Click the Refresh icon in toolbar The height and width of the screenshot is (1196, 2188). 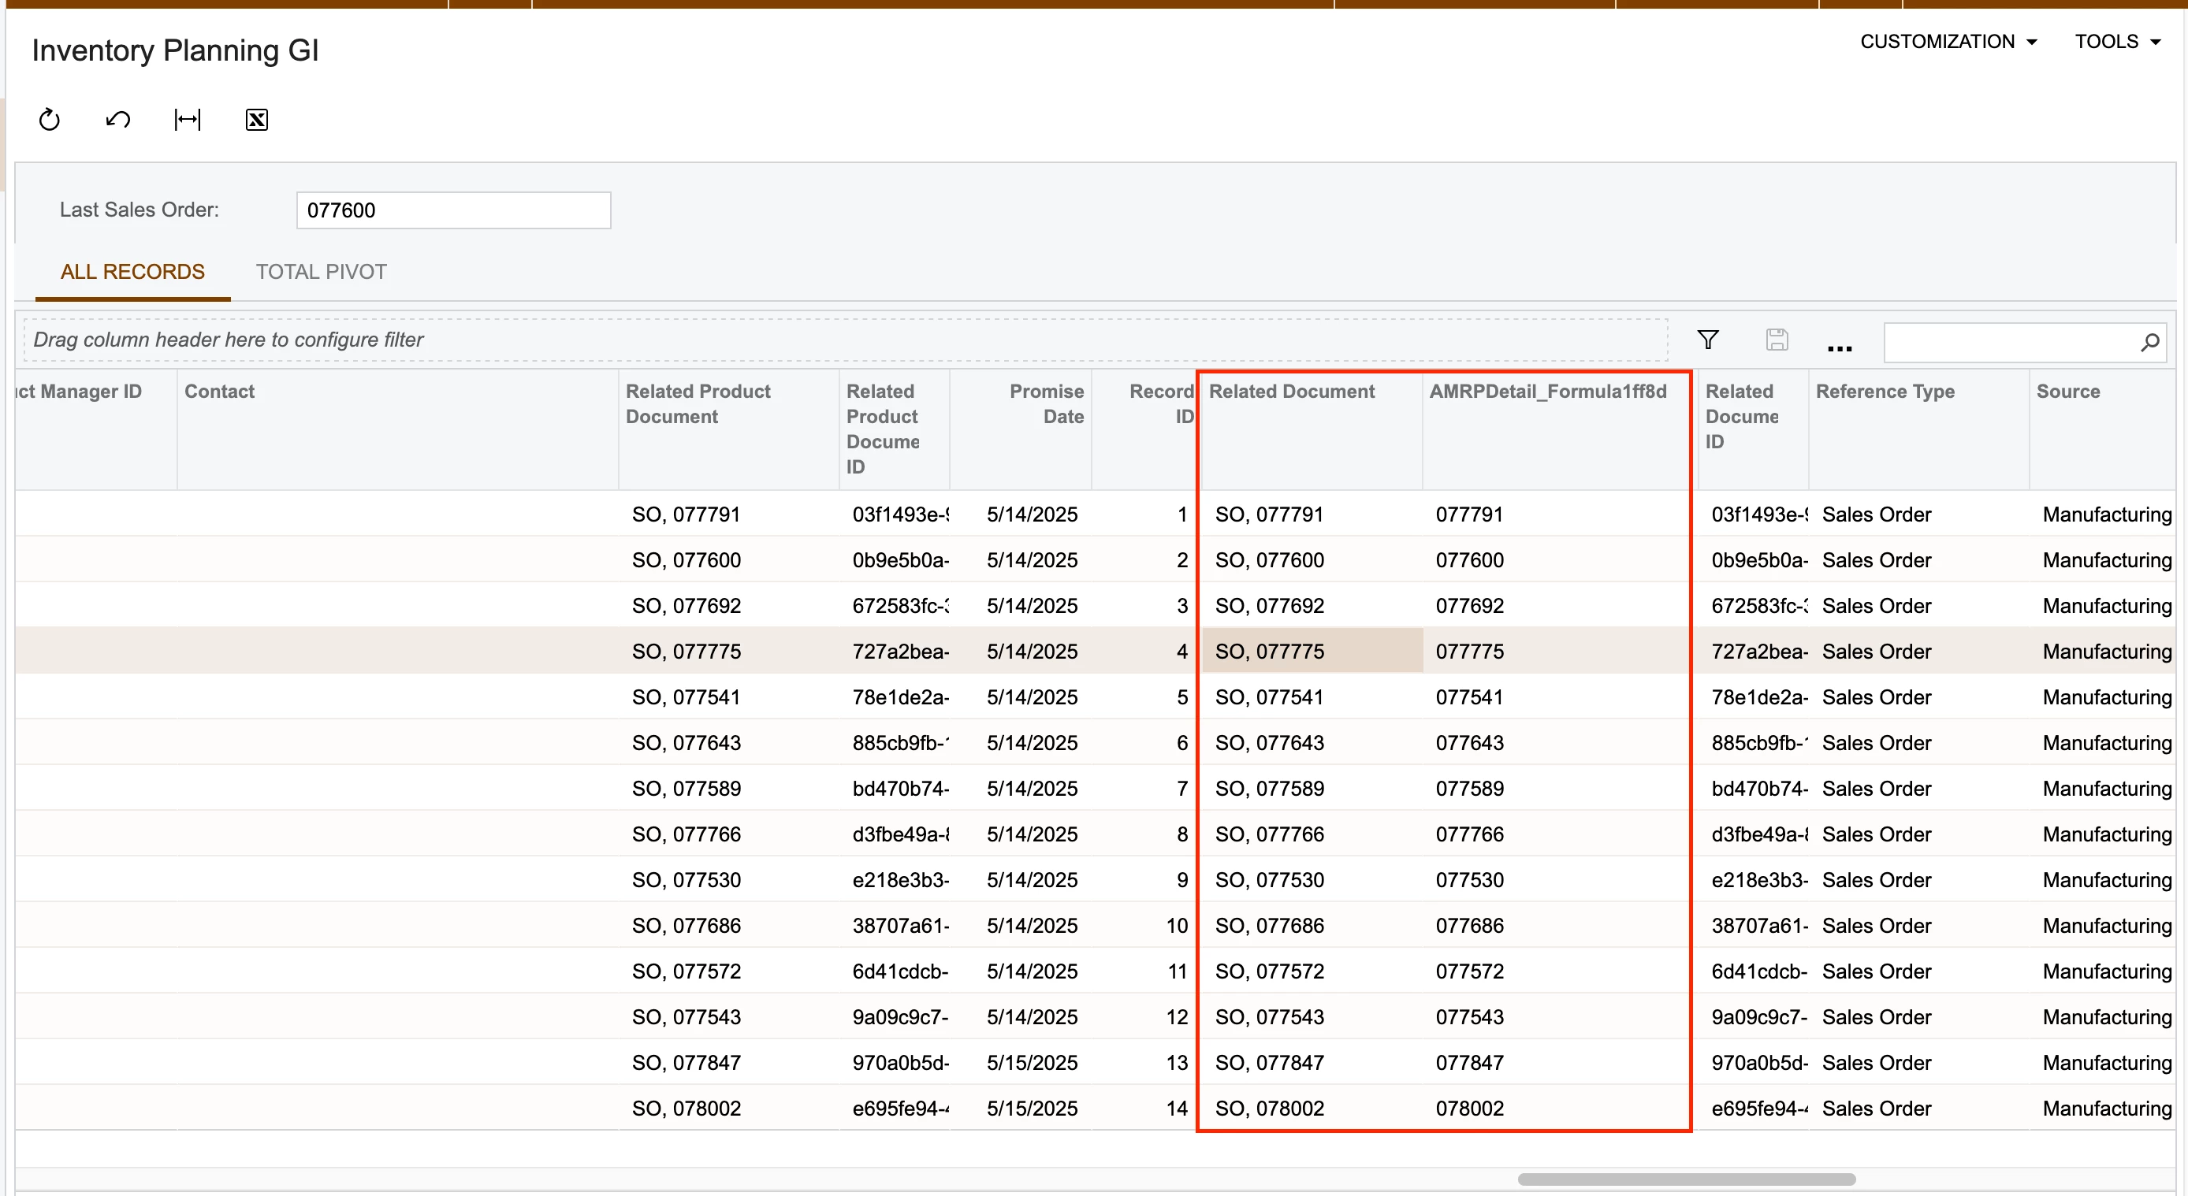click(x=50, y=120)
